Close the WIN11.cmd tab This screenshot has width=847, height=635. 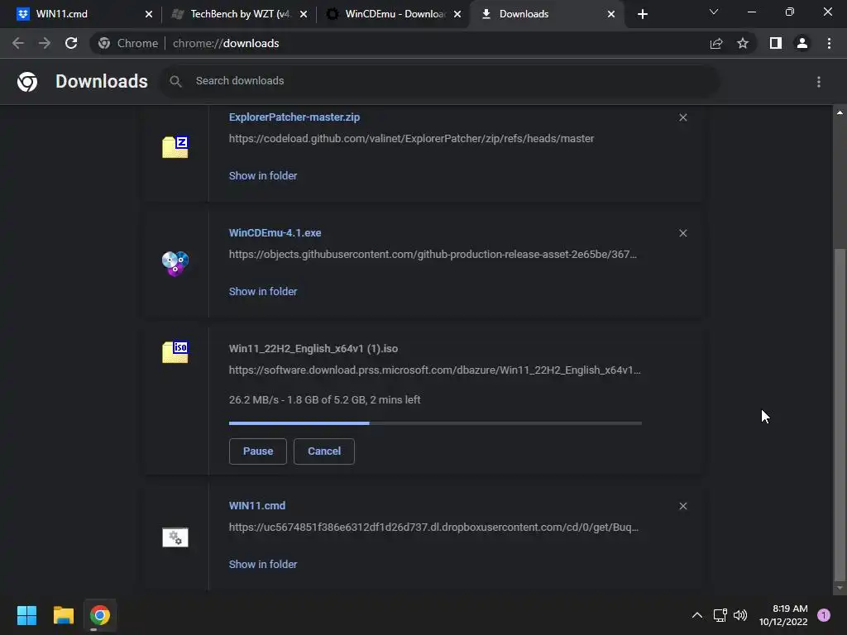(x=149, y=15)
